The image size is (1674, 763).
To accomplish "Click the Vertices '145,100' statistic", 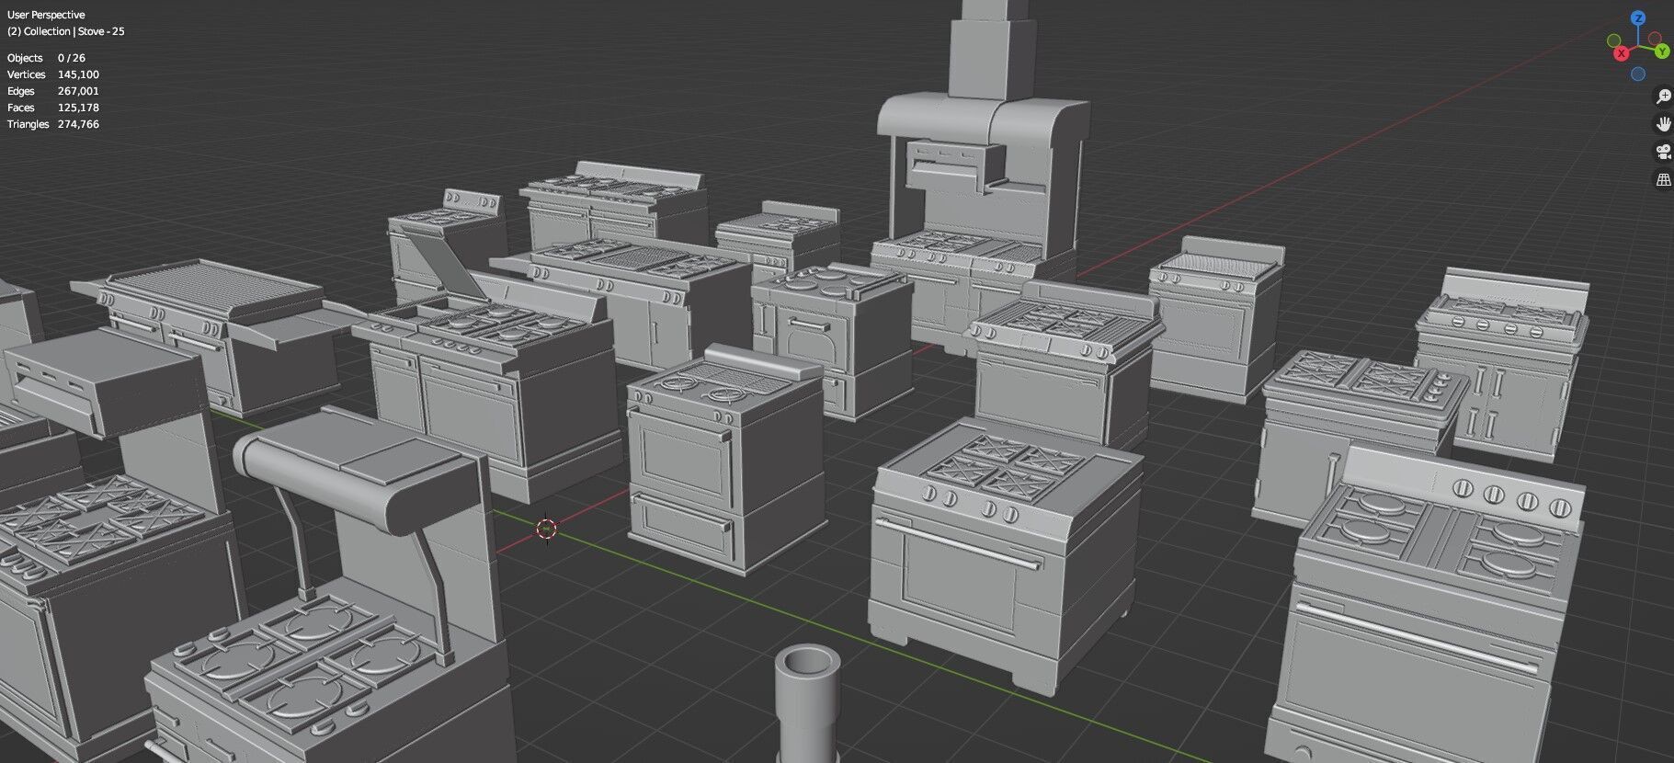I will pos(78,74).
